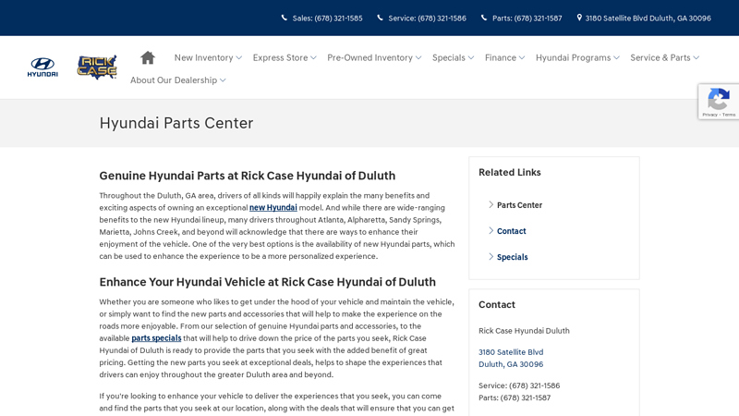Open the sidebar address 3180 Satellite Blvd

[511, 352]
